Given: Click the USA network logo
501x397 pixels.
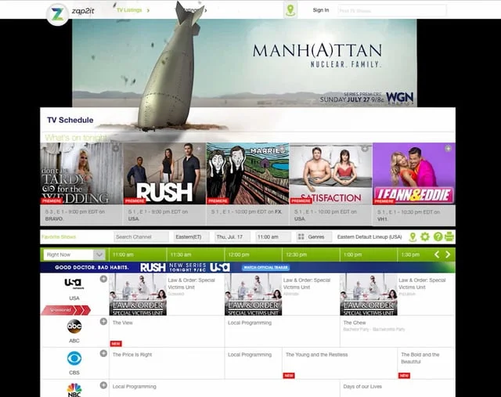Looking at the screenshot, I should tap(74, 283).
